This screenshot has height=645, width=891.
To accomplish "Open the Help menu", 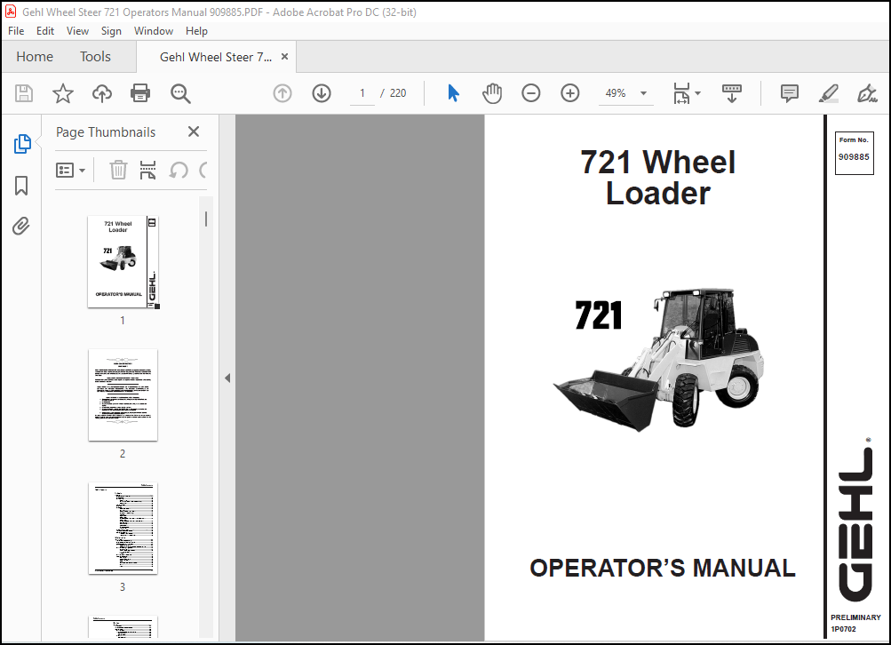I will [196, 31].
